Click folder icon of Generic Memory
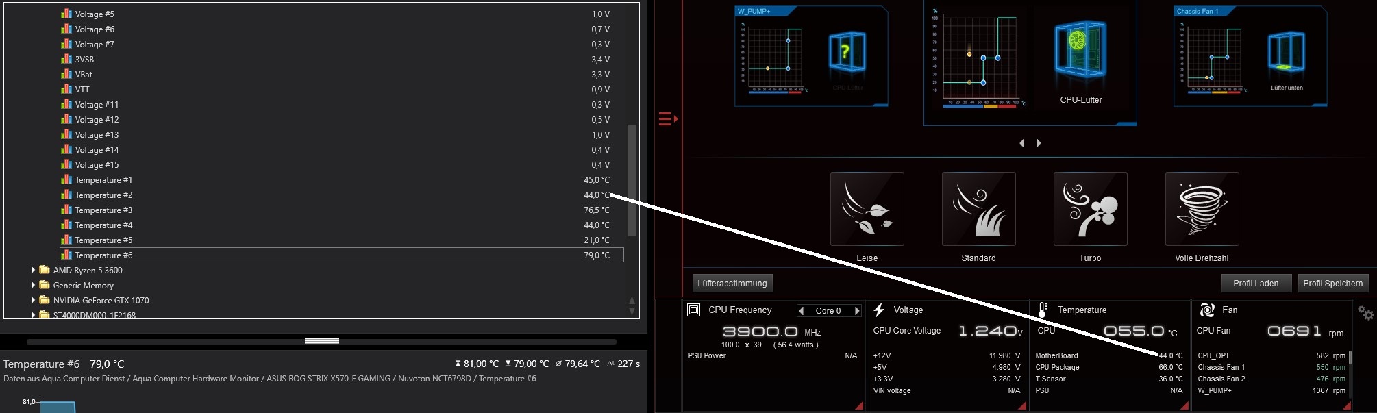1377x413 pixels. 45,285
